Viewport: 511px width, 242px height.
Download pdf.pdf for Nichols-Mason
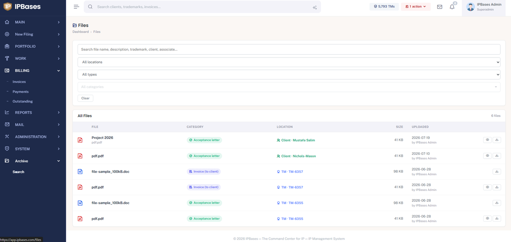497,156
